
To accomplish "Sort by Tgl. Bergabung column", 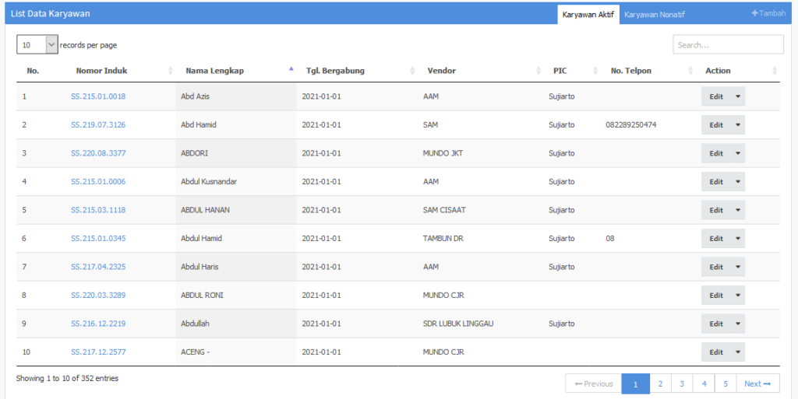I will pyautogui.click(x=357, y=71).
